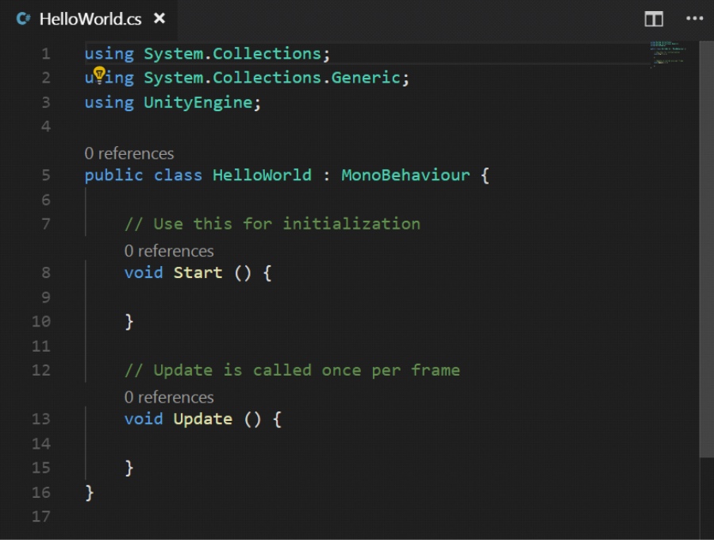
Task: Click the comment "// Update is called once per frame"
Action: click(x=292, y=370)
